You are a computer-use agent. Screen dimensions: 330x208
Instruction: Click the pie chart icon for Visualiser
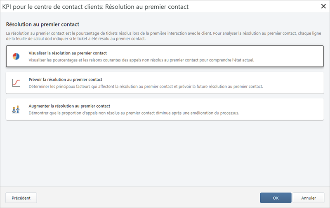(16, 57)
